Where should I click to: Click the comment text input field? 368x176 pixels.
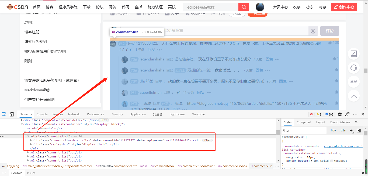coord(214,31)
